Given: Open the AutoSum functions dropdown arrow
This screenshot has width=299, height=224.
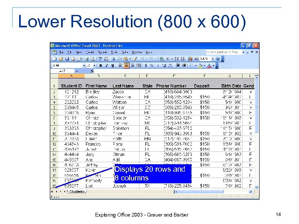Looking at the screenshot, I should [172, 59].
